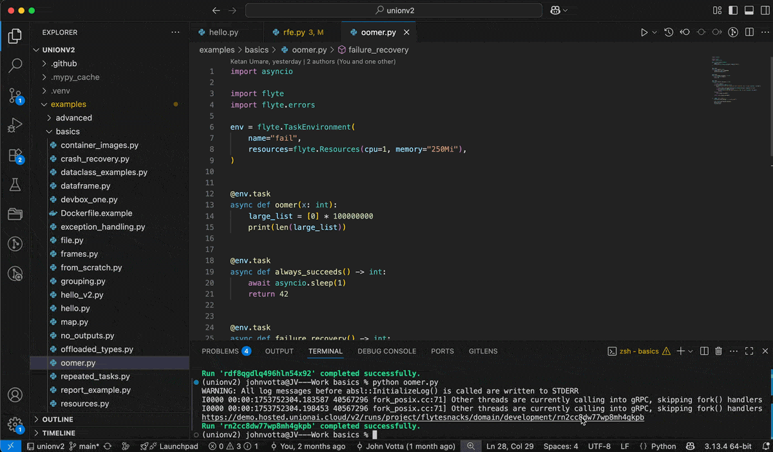The width and height of the screenshot is (773, 452).
Task: Toggle the bottom Panel layout button
Action: 749,10
